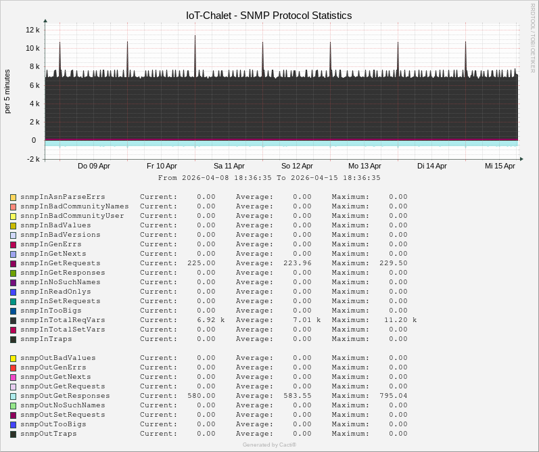Click the snmpOutGetResponses cyan legend swatch
The image size is (539, 452).
pyautogui.click(x=13, y=396)
